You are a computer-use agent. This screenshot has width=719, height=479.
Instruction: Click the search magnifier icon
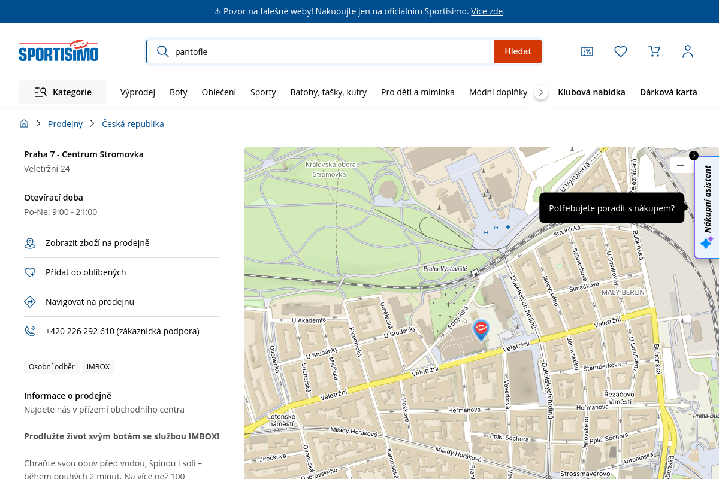162,51
